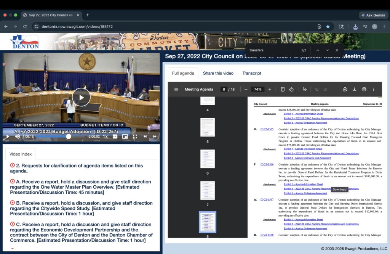Click the video progress slider handle
Image resolution: width=390 pixels, height=254 pixels.
coord(69,137)
